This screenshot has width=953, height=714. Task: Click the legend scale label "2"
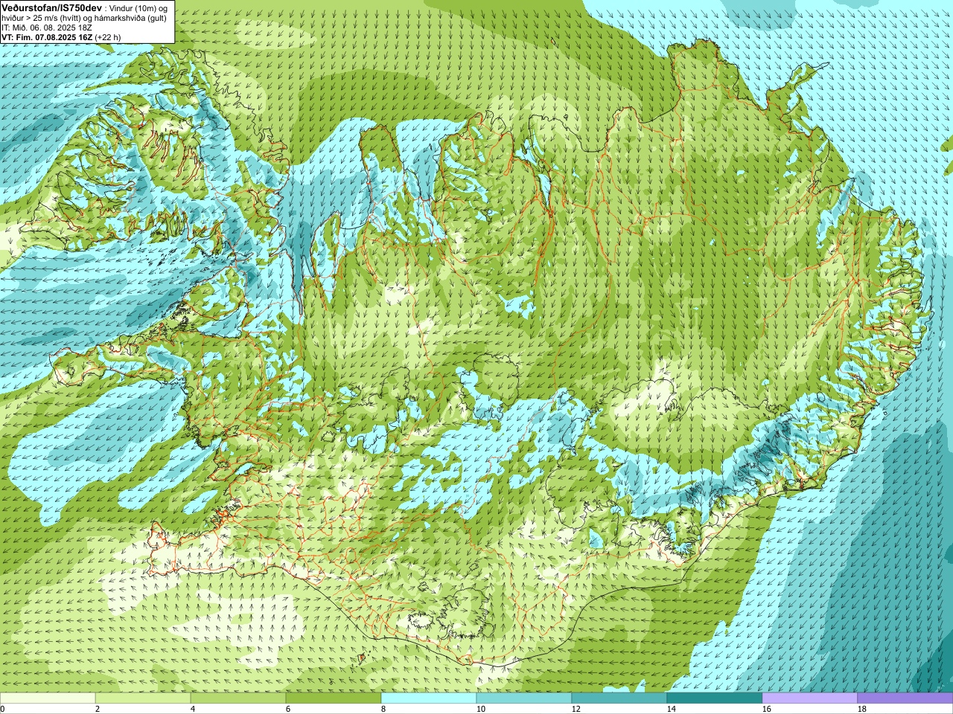pyautogui.click(x=98, y=710)
